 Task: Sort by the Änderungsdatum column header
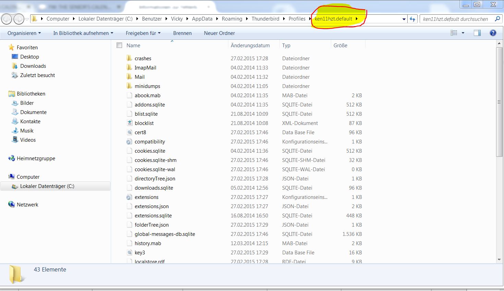tap(250, 45)
